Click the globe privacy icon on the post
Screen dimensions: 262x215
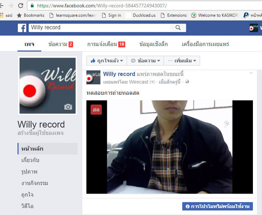click(x=187, y=82)
